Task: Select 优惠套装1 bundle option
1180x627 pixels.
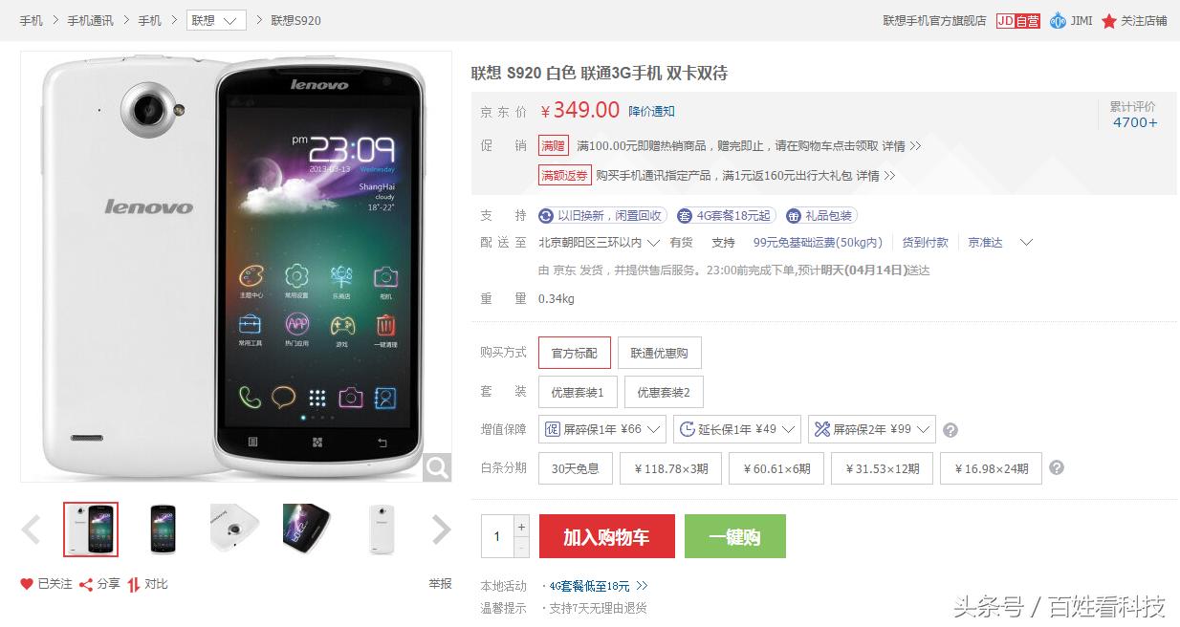Action: click(x=578, y=392)
